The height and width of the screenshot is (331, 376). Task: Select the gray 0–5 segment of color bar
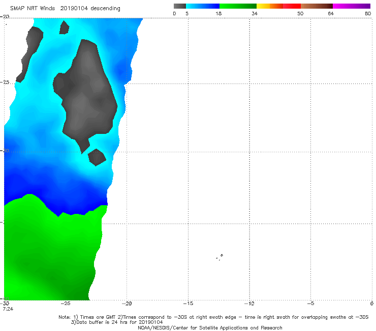[180, 6]
